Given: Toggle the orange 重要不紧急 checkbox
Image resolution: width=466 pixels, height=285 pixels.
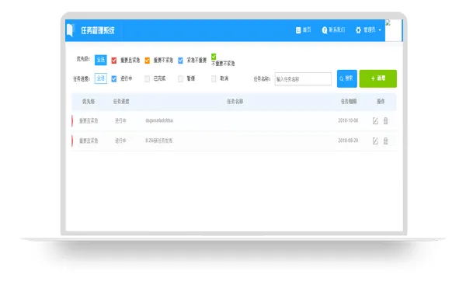Looking at the screenshot, I should click(x=147, y=61).
